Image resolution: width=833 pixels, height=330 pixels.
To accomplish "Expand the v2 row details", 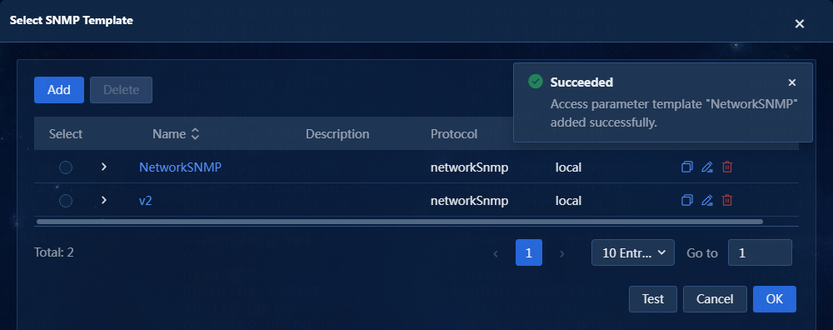I will coord(104,200).
